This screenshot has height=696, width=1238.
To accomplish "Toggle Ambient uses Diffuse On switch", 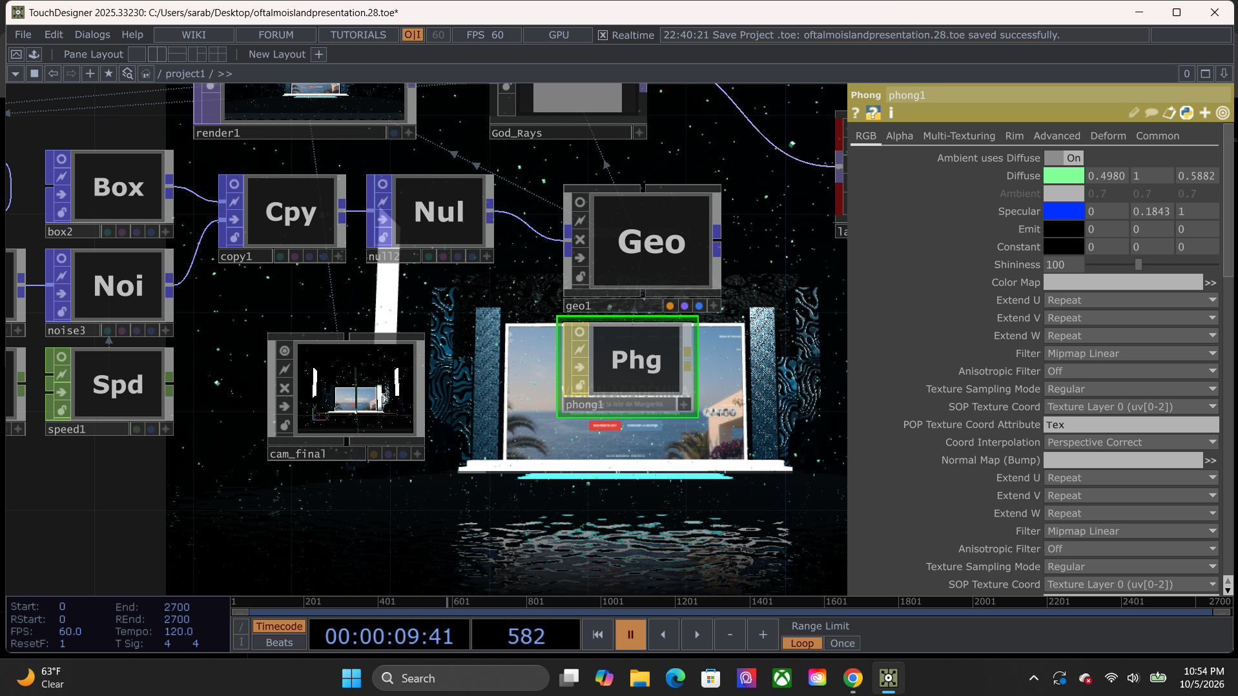I will (x=1064, y=158).
